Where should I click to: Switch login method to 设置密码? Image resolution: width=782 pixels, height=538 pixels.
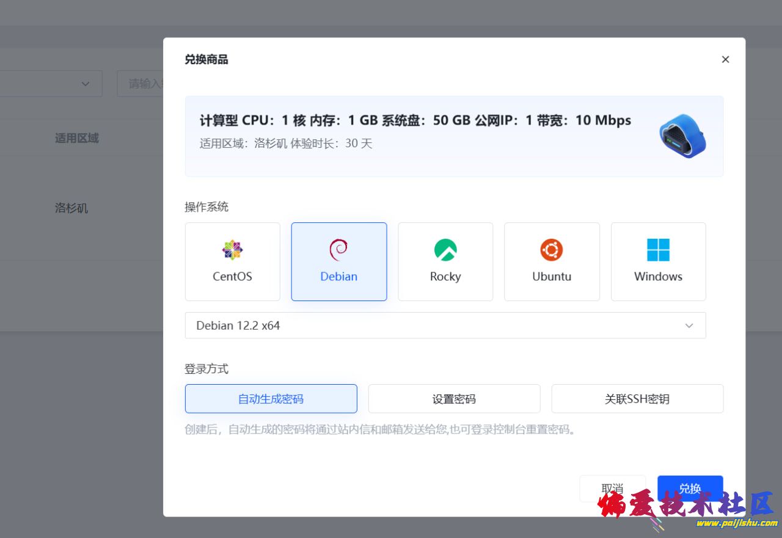pos(454,399)
